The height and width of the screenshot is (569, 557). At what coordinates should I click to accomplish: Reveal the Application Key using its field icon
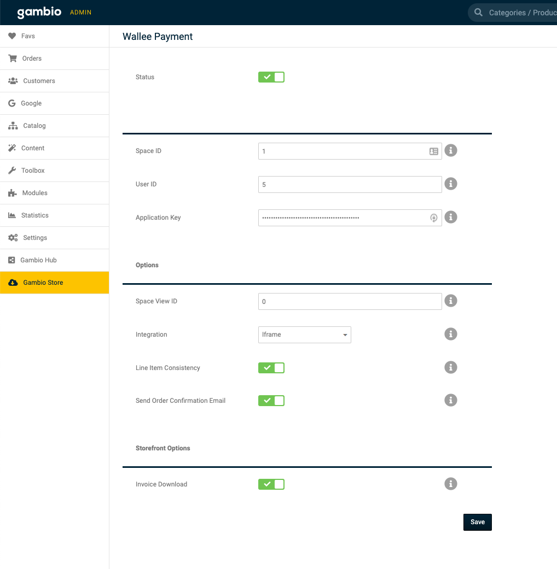click(433, 218)
